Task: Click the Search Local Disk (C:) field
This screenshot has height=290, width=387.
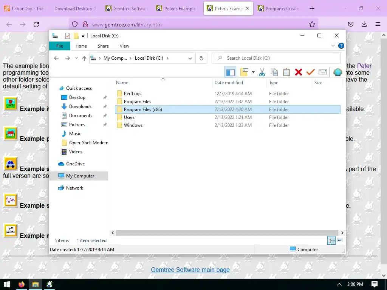Action: tap(276, 58)
